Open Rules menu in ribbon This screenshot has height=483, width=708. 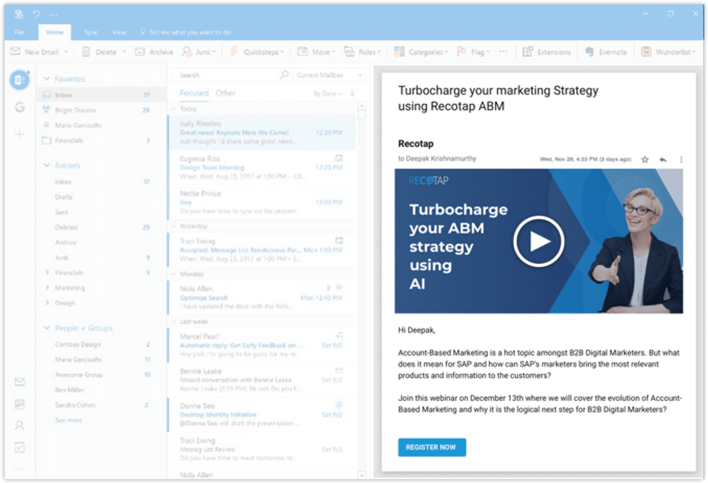363,52
